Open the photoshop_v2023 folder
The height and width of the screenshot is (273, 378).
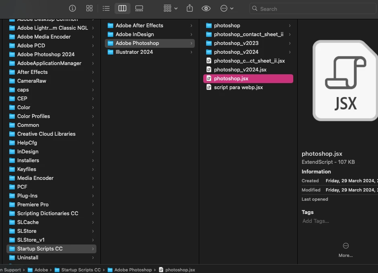pos(248,43)
